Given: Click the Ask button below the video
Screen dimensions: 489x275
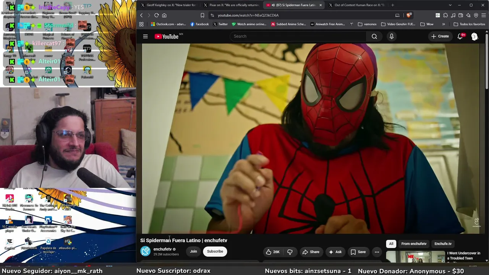Looking at the screenshot, I should (335, 252).
